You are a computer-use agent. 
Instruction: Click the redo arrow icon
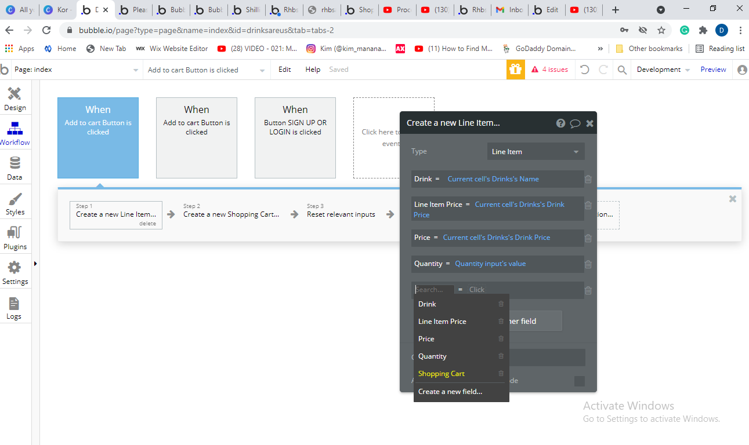[603, 70]
